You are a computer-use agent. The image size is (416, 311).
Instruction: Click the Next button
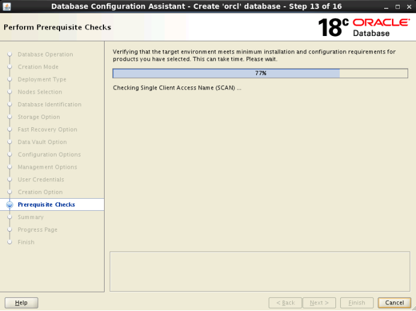(319, 303)
